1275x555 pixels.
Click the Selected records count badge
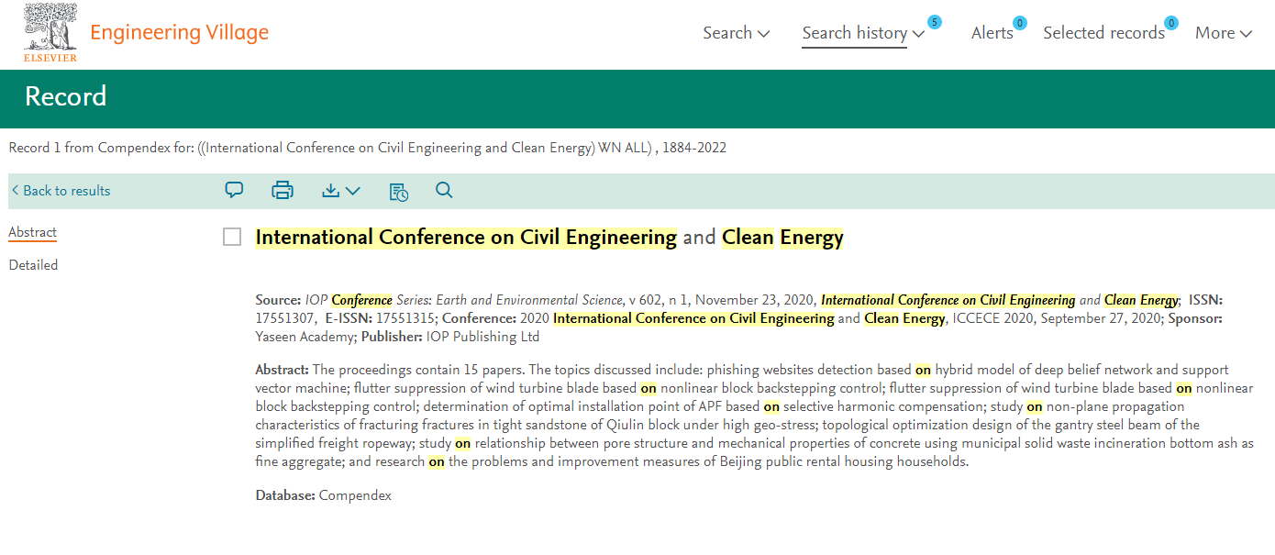[x=1171, y=23]
